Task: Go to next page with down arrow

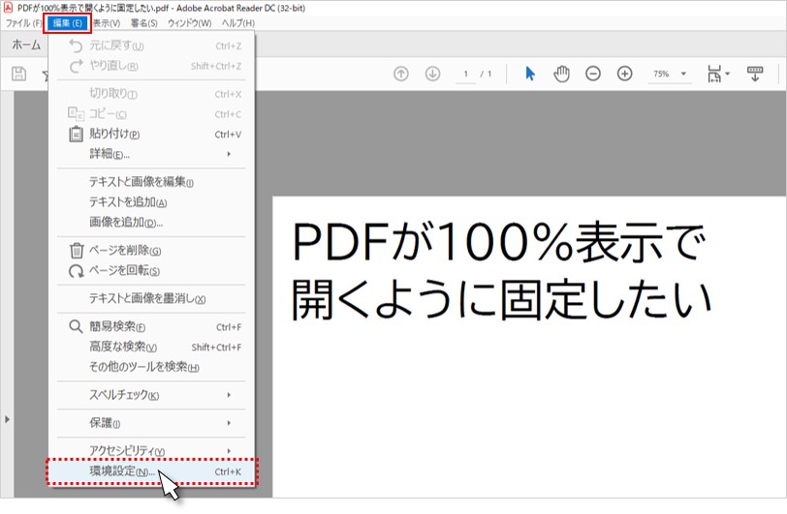Action: 432,74
